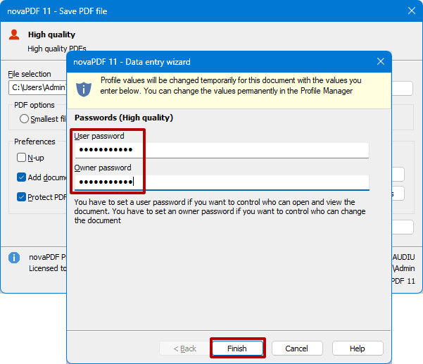Select the Smallest file radio button
423x364 pixels.
[x=25, y=119]
